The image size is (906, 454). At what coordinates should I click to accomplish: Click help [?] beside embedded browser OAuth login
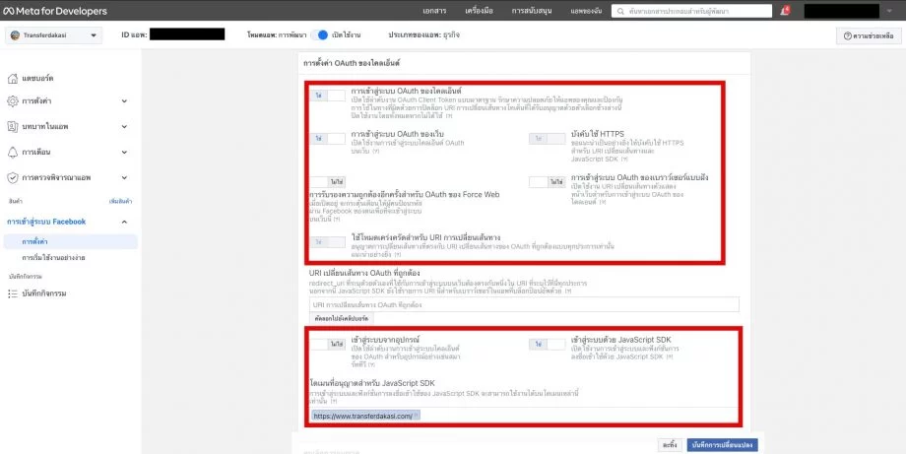pos(603,202)
